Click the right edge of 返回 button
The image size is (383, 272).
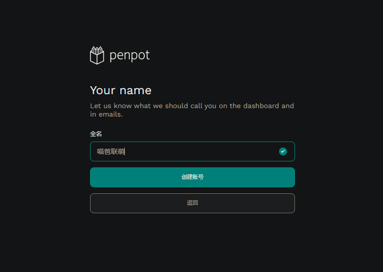point(292,203)
